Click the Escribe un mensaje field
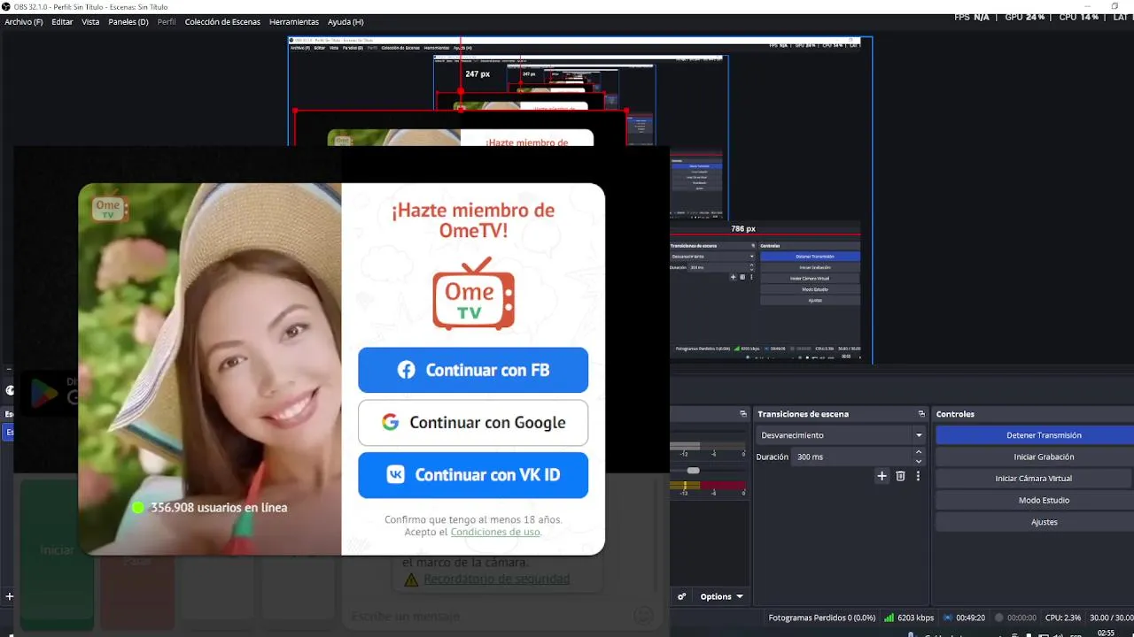The width and height of the screenshot is (1134, 637). tap(487, 616)
